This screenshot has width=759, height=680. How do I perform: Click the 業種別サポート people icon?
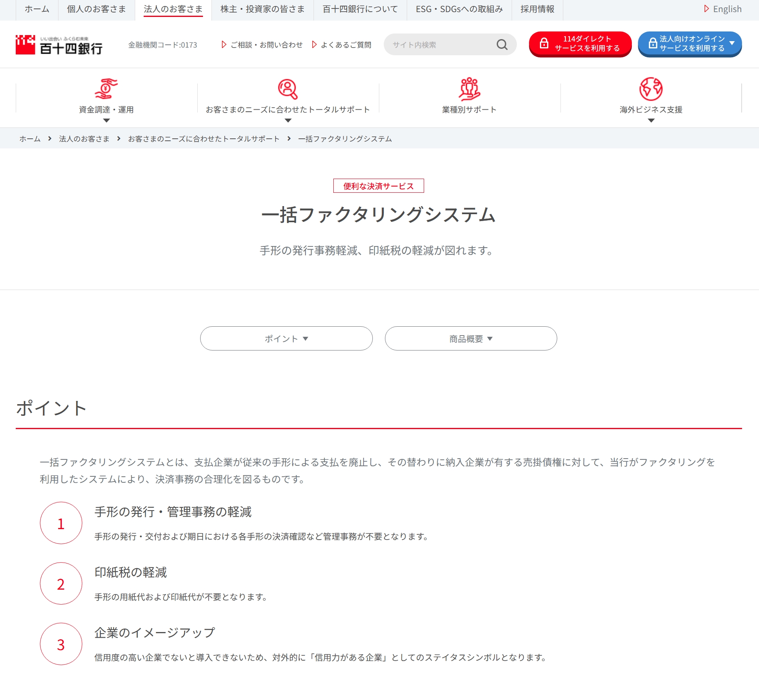point(469,89)
